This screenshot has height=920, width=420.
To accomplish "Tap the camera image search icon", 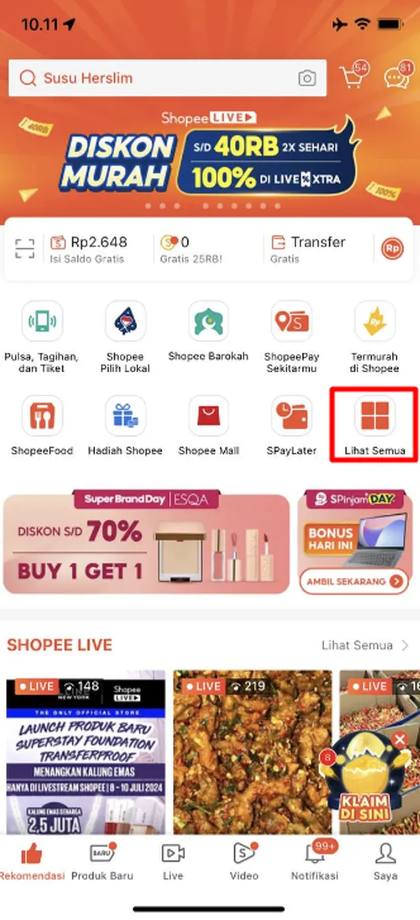I will coord(307,79).
